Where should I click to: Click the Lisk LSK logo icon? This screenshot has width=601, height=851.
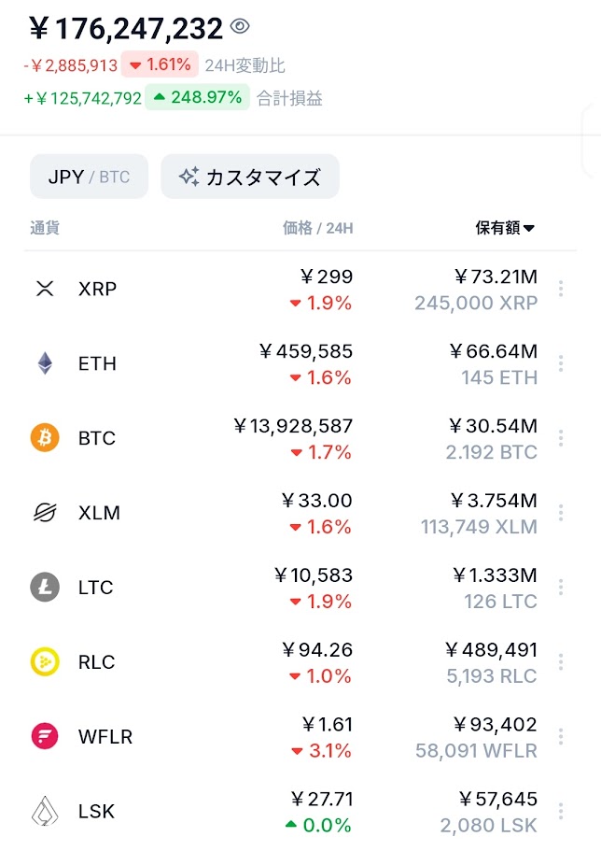click(45, 811)
